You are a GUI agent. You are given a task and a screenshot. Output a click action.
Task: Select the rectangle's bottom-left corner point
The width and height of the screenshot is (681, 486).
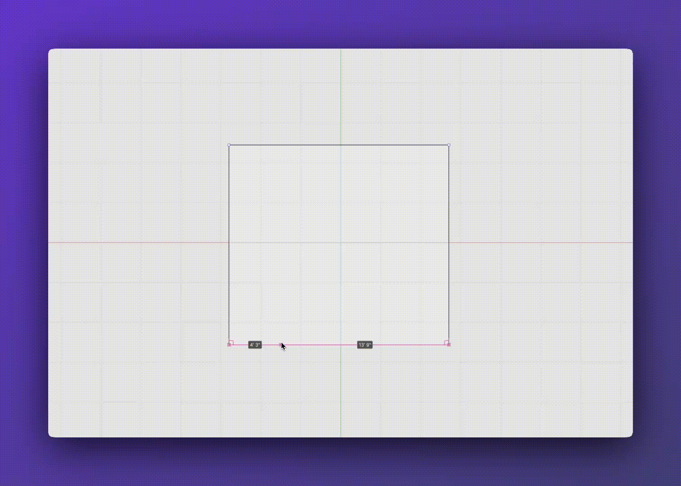coord(229,345)
